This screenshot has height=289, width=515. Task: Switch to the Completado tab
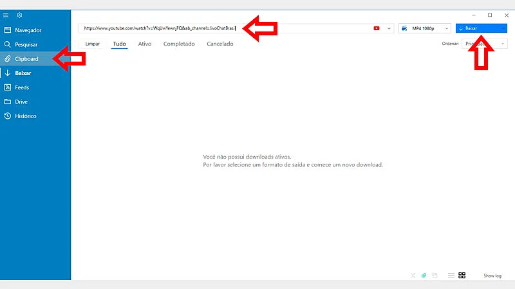tap(179, 44)
